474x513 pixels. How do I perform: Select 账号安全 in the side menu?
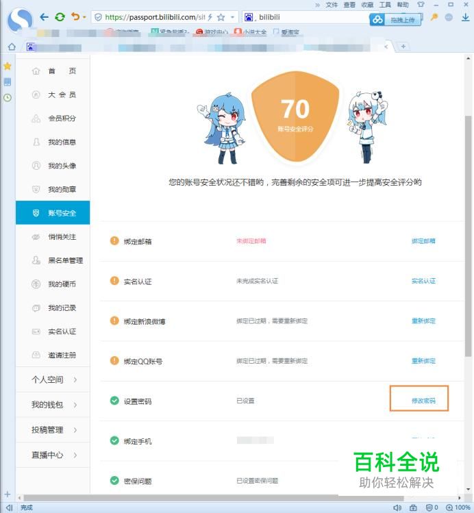coord(53,212)
